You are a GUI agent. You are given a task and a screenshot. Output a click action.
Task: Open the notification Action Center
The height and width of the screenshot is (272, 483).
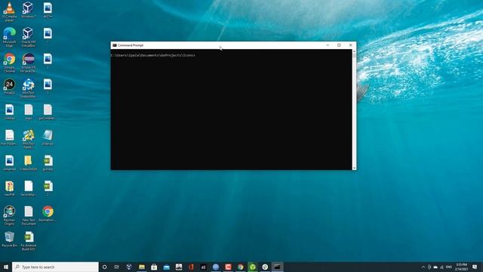click(x=475, y=267)
